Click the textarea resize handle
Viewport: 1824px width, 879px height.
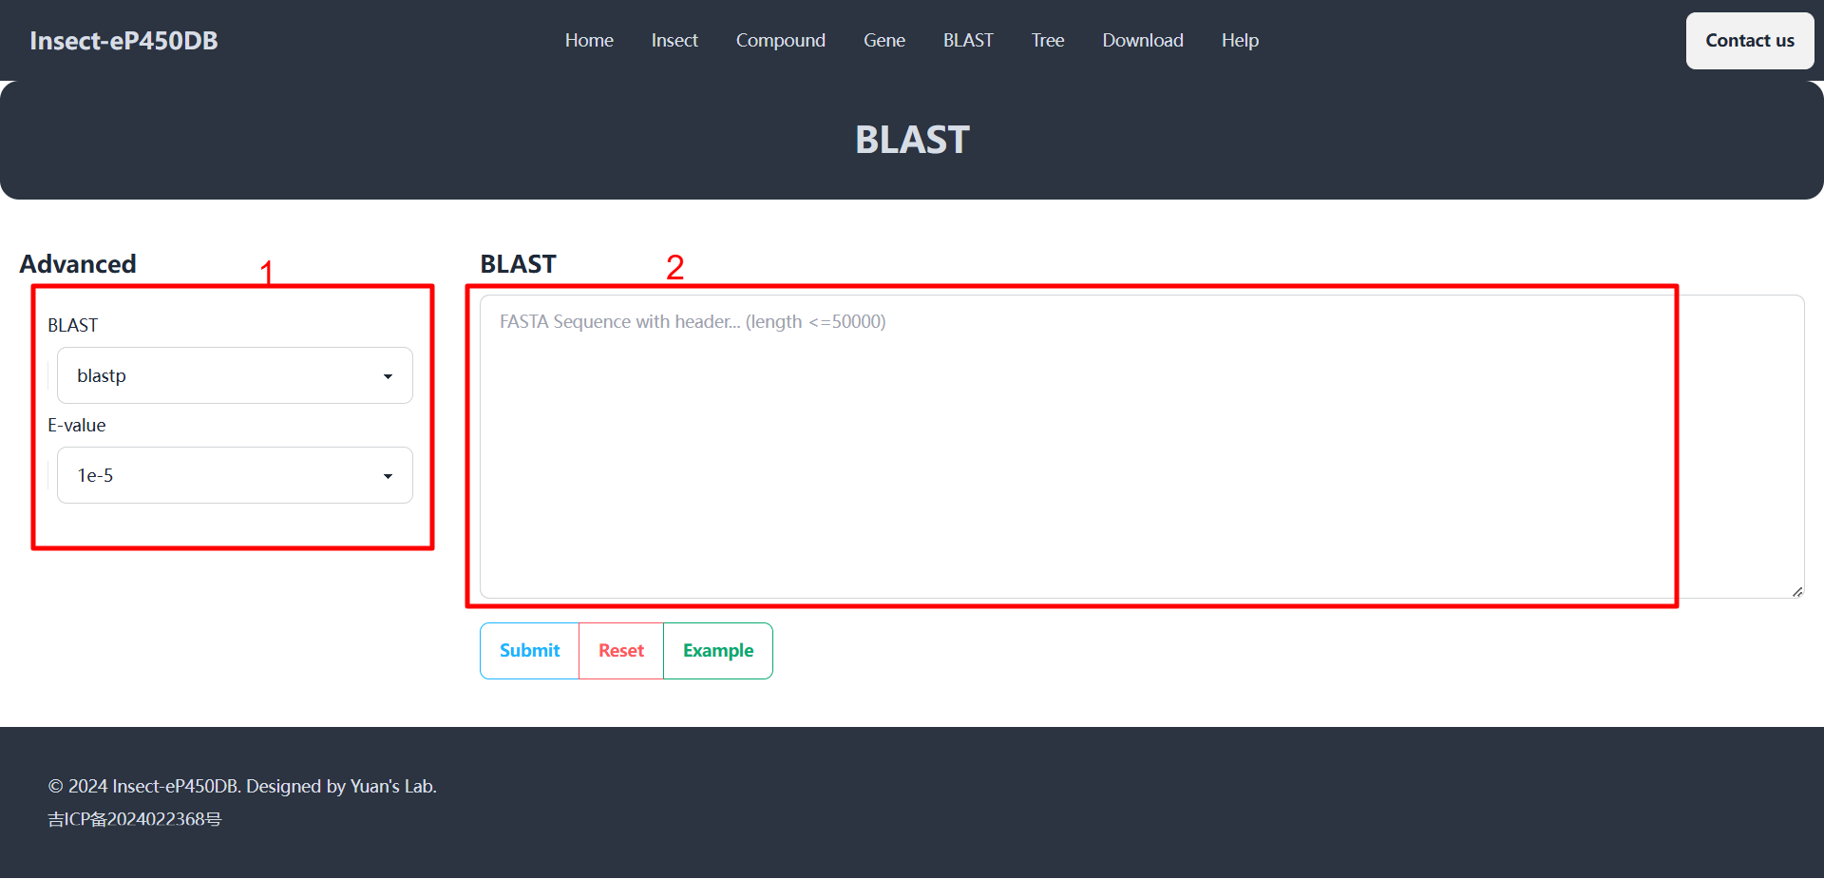pos(1797,591)
